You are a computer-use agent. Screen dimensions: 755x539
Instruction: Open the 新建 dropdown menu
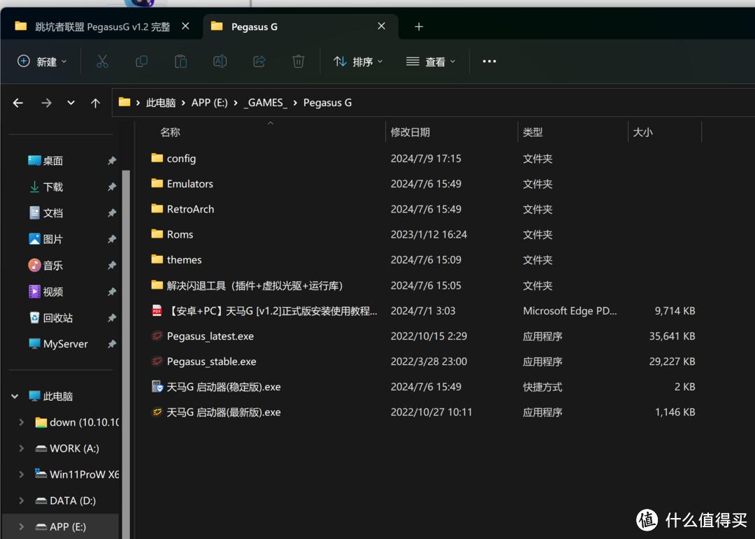pyautogui.click(x=42, y=62)
